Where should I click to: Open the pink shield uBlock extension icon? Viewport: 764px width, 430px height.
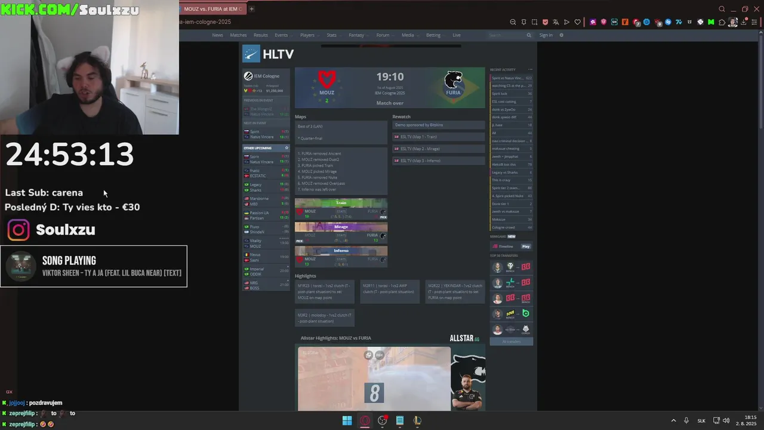603,22
